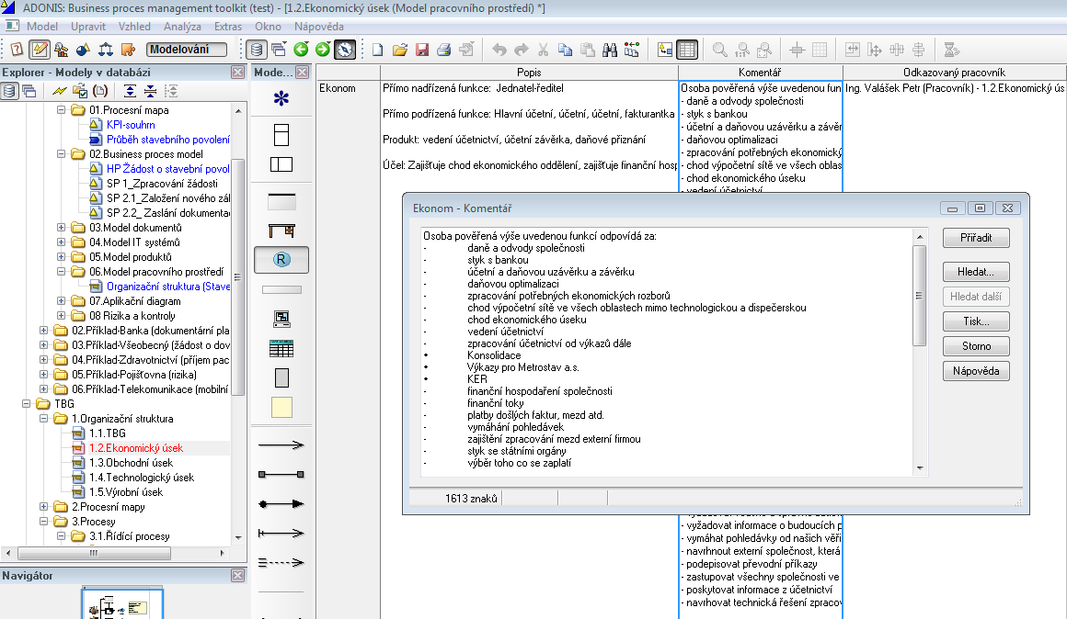Click the Přiřadit button in the dialog
Viewport: 1067px width, 619px height.
coord(976,238)
